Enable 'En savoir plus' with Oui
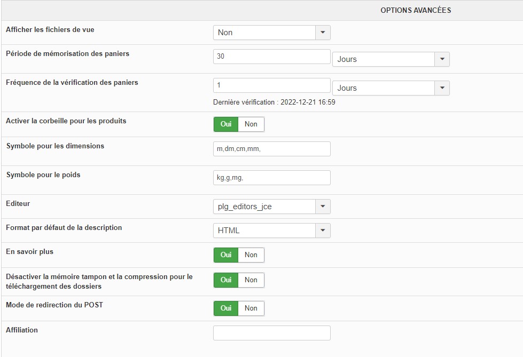The height and width of the screenshot is (357, 523). pos(226,255)
